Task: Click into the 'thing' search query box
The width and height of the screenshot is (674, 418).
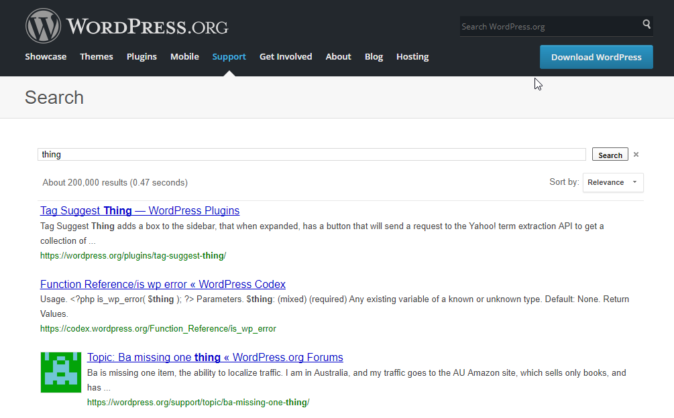Action: click(312, 155)
